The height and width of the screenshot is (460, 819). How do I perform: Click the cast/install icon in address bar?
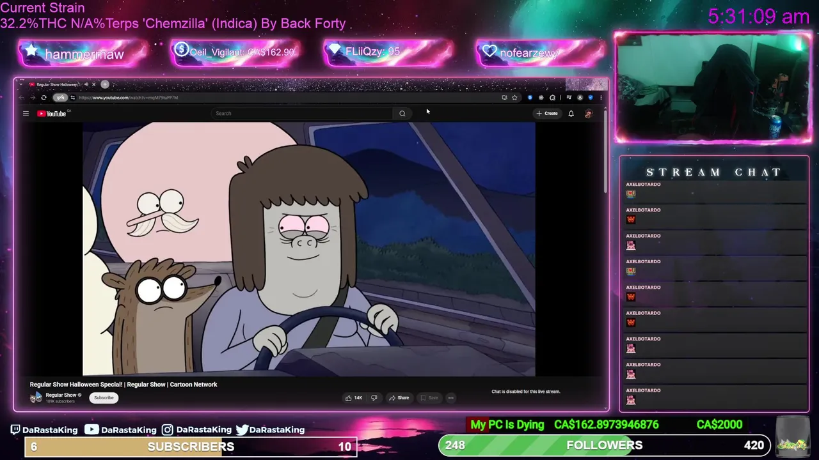(504, 98)
